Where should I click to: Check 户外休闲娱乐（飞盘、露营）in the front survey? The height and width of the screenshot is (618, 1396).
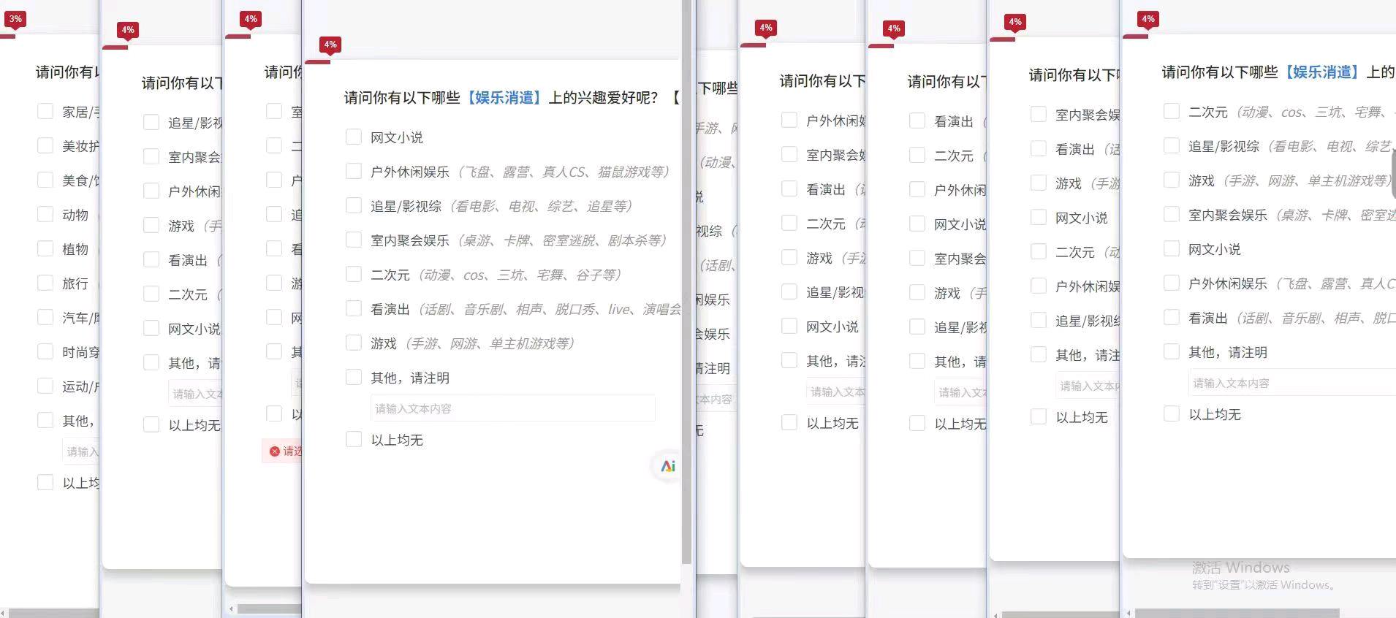pos(354,171)
